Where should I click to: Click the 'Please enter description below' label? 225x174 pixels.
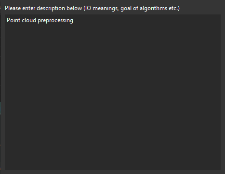pyautogui.click(x=43, y=8)
